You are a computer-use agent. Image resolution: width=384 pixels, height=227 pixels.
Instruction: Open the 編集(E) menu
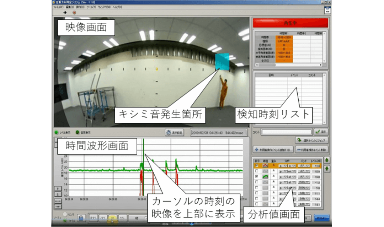(70, 7)
